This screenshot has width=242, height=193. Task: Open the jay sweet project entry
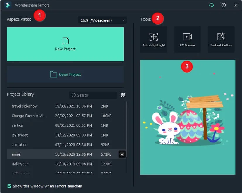[66, 135]
